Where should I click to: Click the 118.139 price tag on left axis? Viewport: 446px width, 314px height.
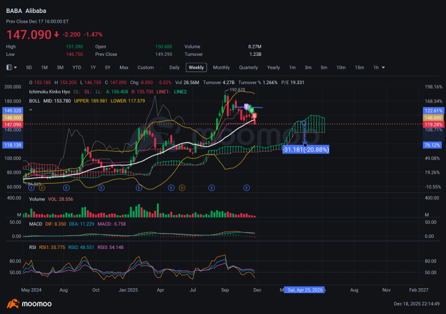coord(12,145)
